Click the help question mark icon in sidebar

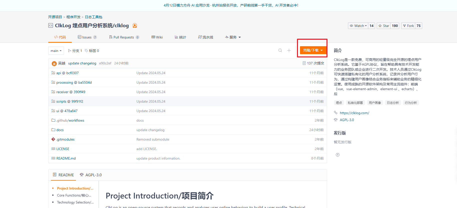coord(337,155)
